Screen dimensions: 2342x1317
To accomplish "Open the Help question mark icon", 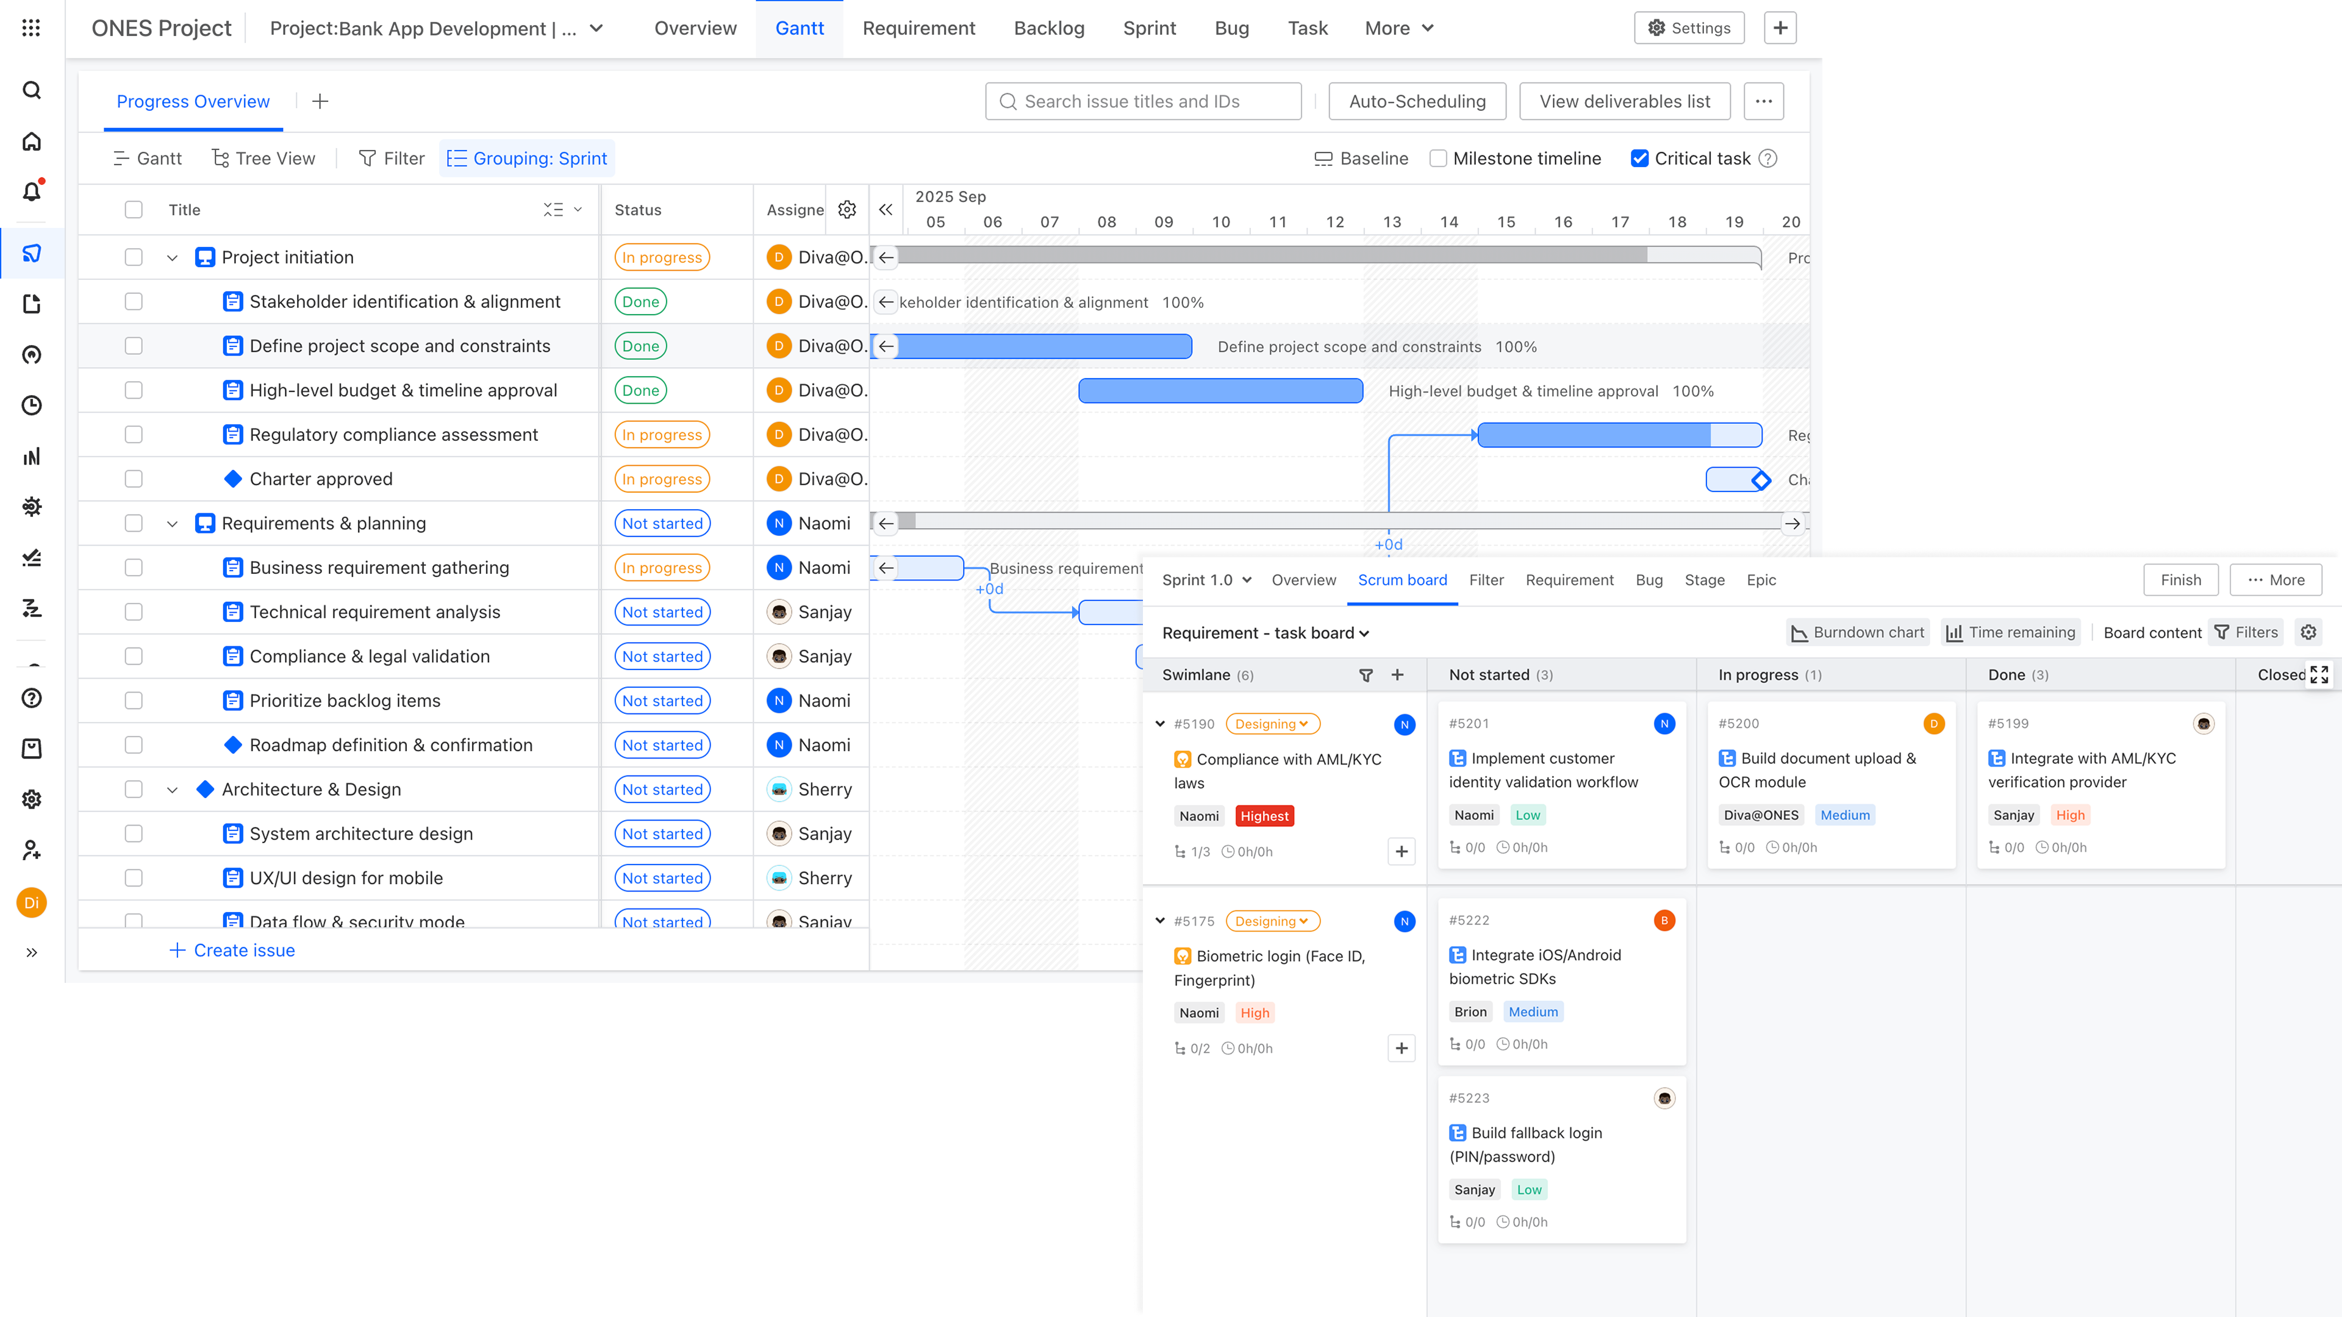I will [31, 699].
